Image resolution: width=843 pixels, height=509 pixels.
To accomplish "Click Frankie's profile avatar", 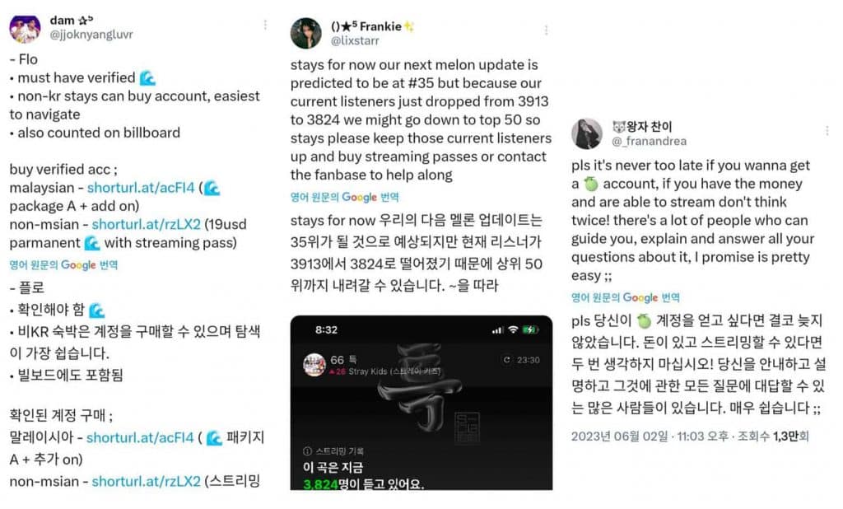I will [306, 34].
